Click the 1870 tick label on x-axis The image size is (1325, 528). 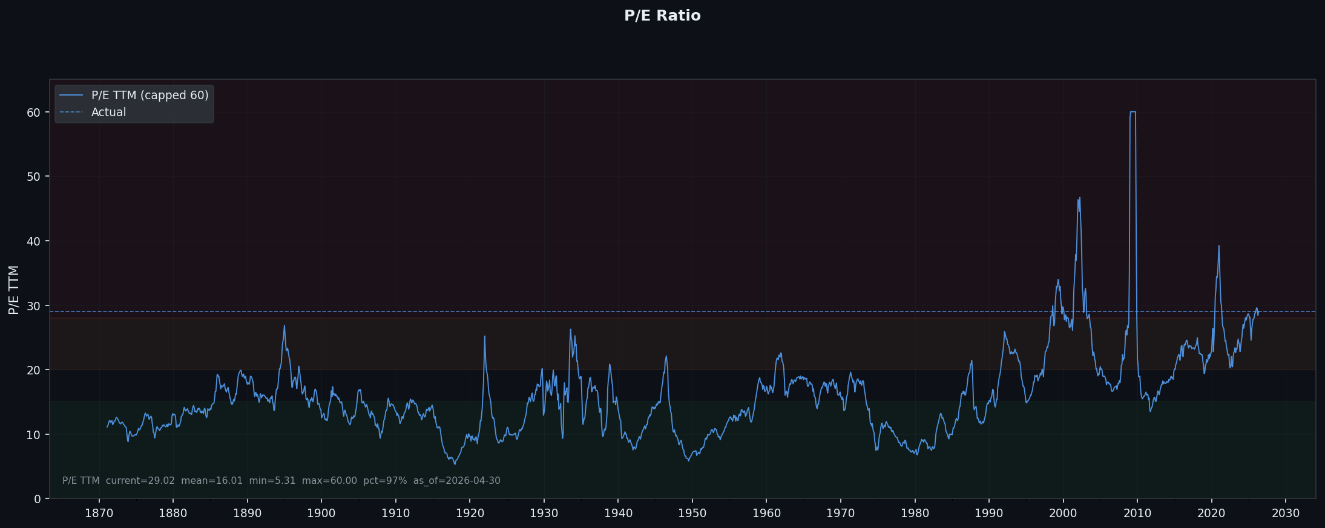pyautogui.click(x=99, y=513)
